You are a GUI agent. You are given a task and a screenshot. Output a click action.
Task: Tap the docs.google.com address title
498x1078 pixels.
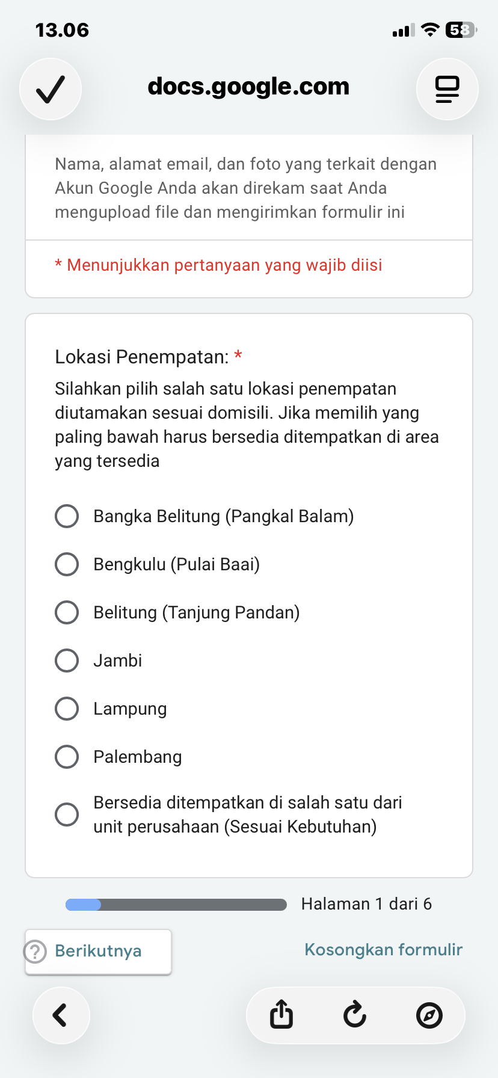[x=248, y=87]
